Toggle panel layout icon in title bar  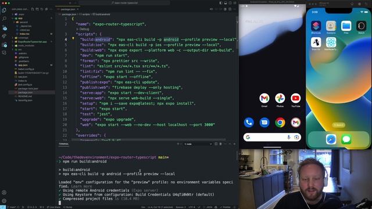(226, 3)
